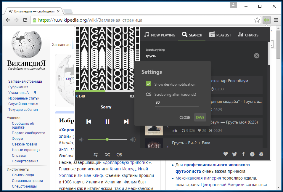Click the Twitter bird icon

(234, 154)
